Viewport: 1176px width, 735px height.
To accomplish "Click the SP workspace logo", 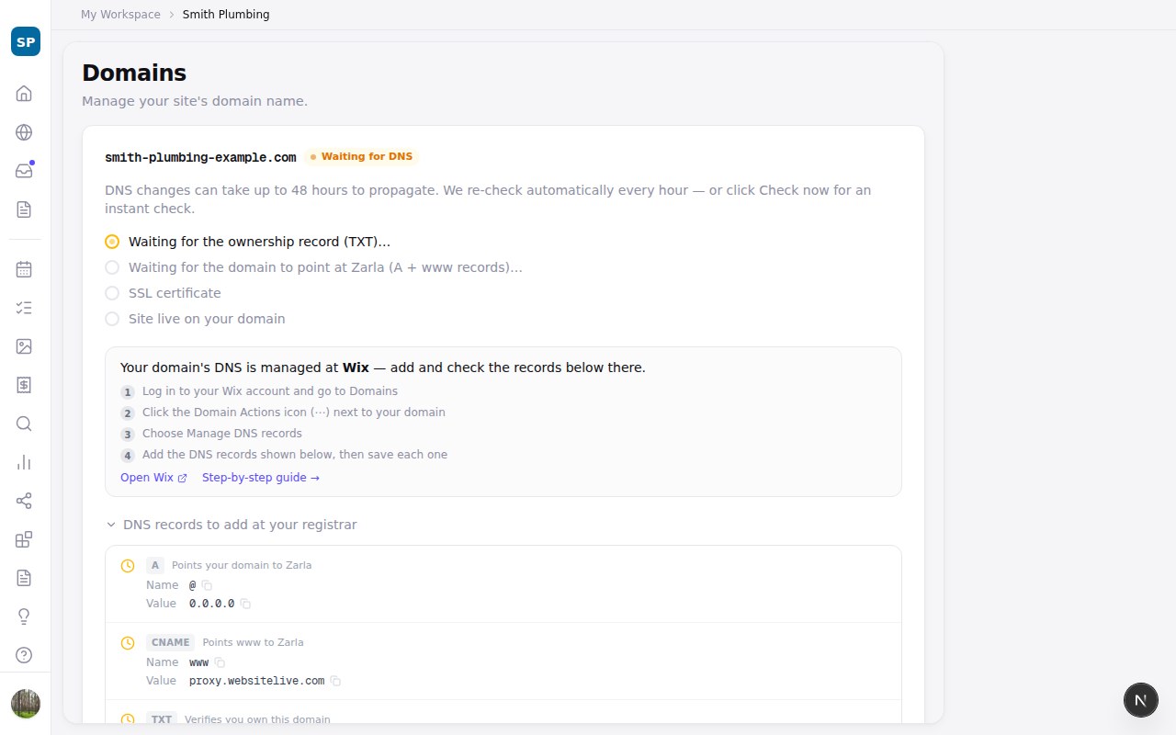I will pyautogui.click(x=26, y=41).
